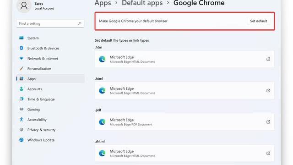Click the Accessibility figure icon
The image size is (293, 165).
coord(22,119)
